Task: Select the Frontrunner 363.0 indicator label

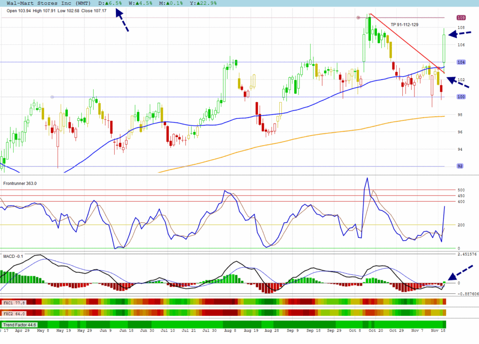Action: [20, 183]
